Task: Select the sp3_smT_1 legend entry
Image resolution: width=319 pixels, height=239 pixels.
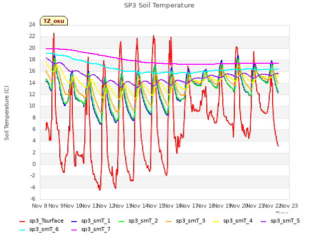Action: point(91,221)
